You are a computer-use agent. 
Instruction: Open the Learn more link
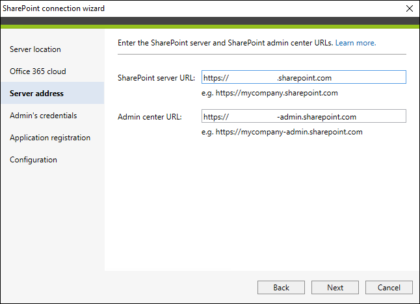pos(356,43)
